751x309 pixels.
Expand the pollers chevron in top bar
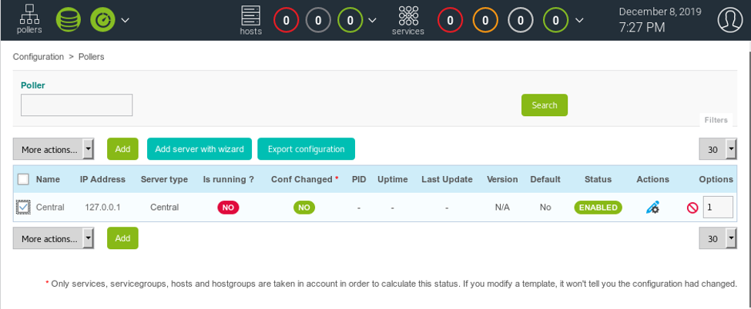click(125, 19)
